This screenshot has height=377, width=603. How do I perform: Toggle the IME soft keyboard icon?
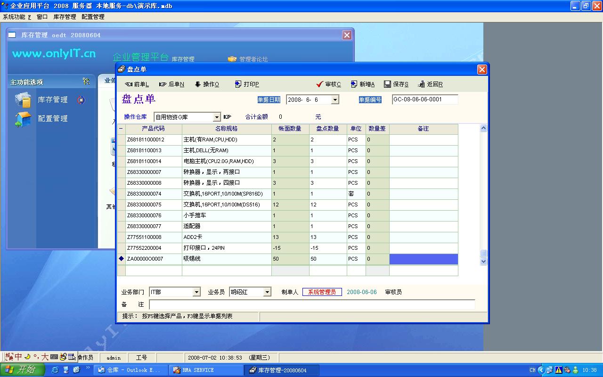coord(54,357)
